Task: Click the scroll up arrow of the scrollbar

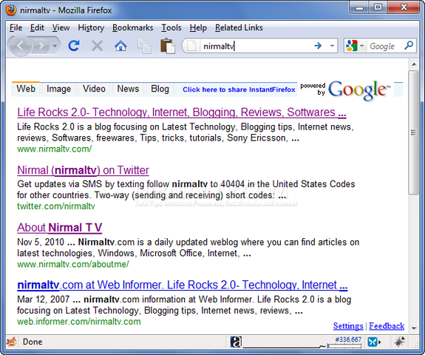Action: coord(414,64)
